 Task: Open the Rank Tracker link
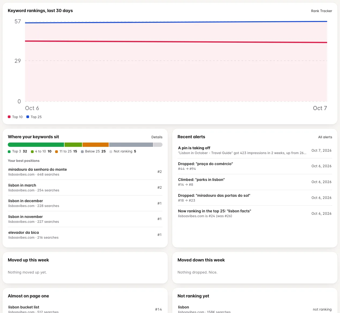(x=321, y=11)
